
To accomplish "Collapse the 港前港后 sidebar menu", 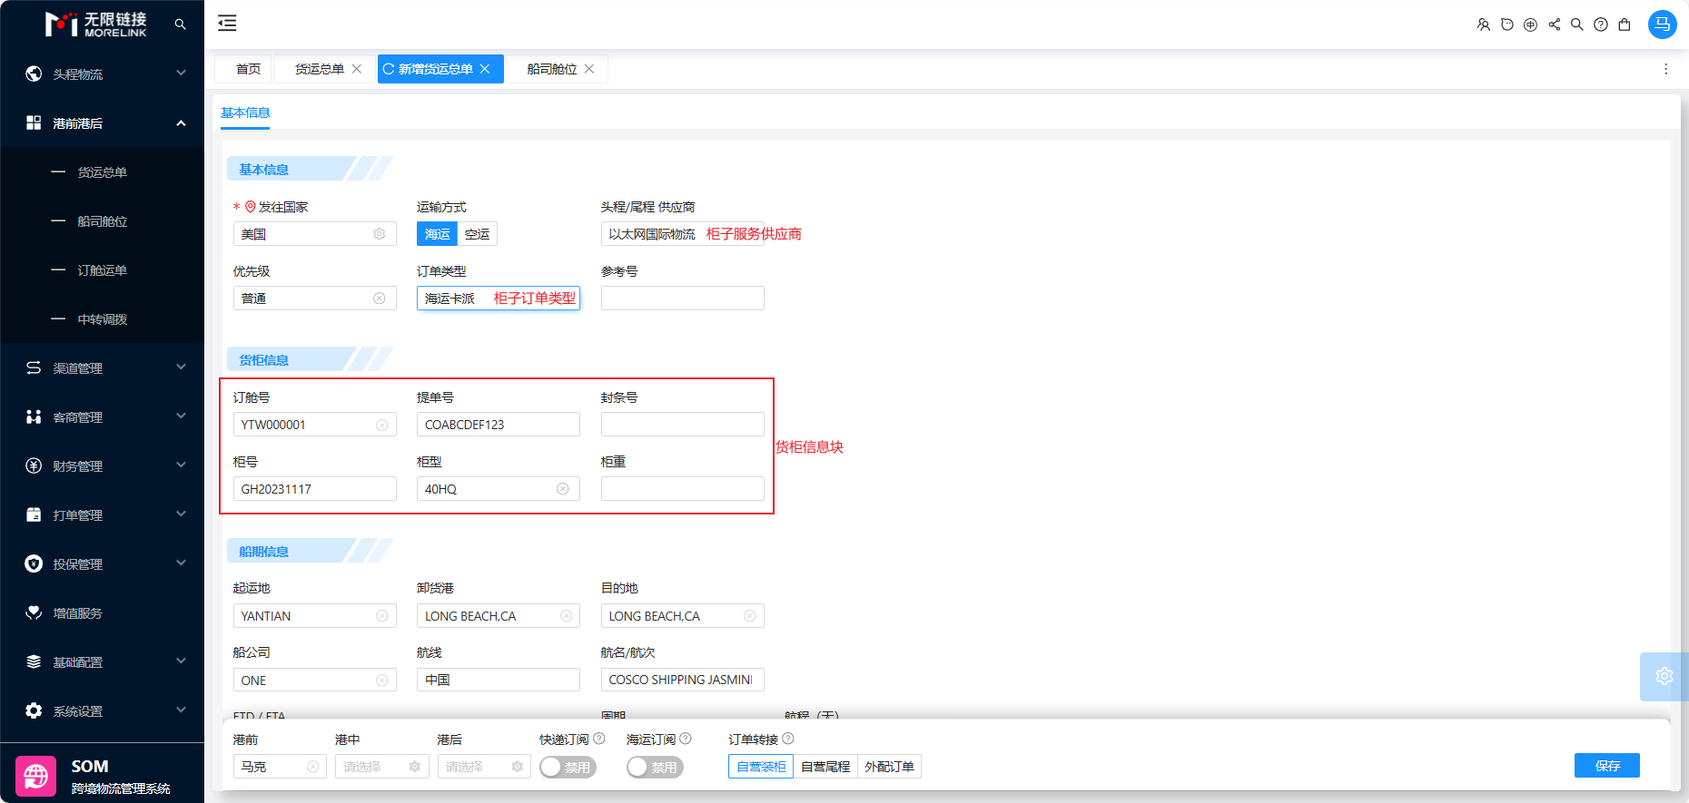I will tap(103, 123).
